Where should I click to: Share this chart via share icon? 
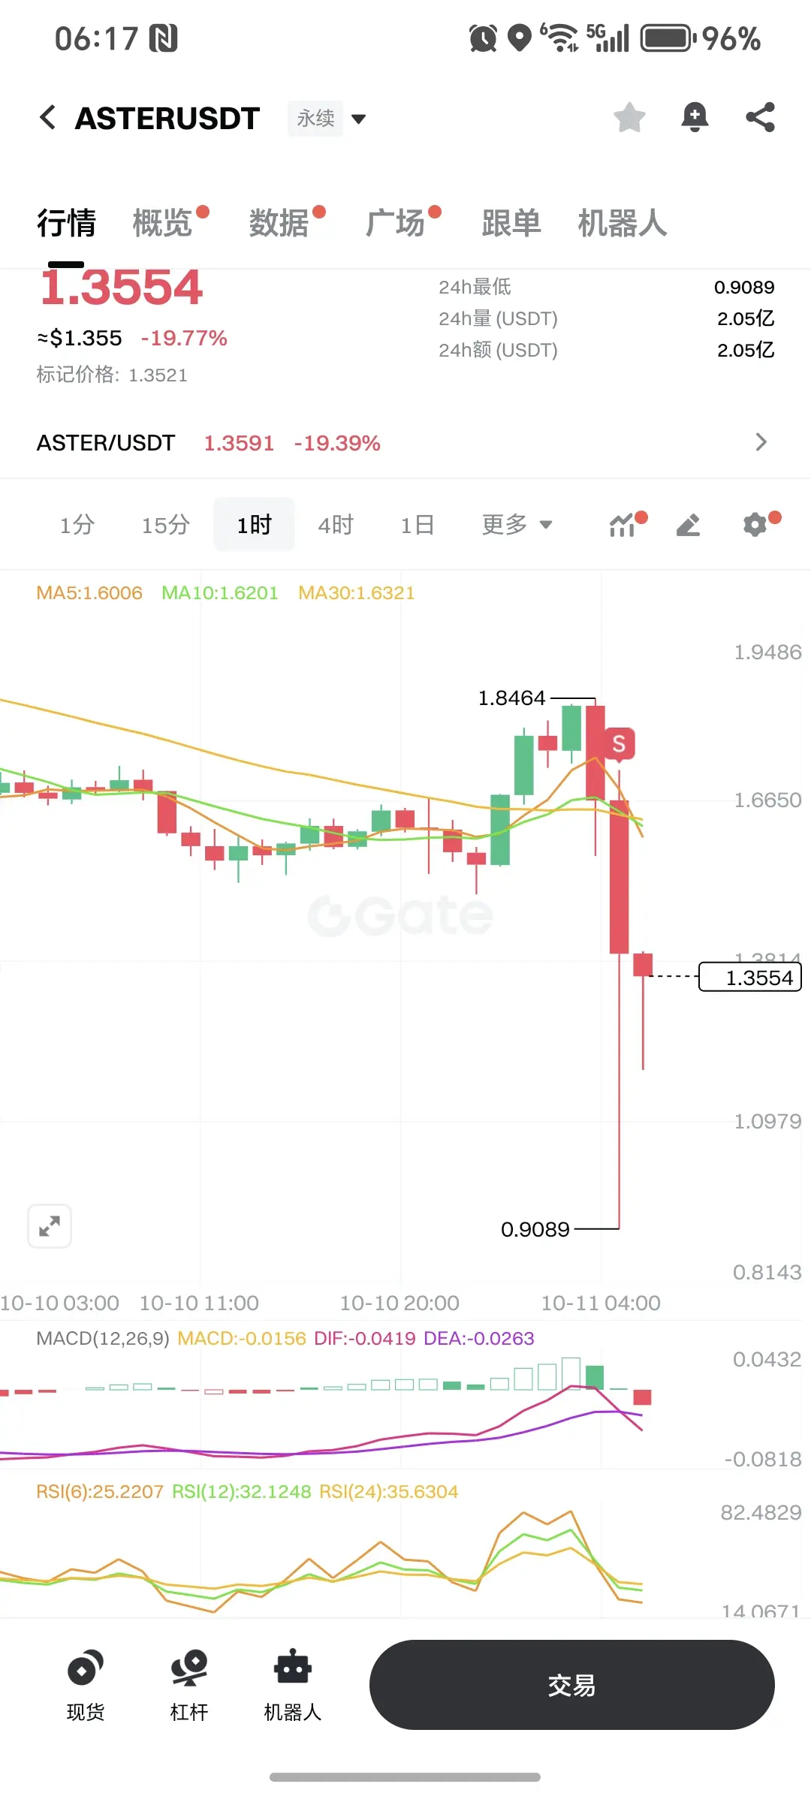(760, 117)
